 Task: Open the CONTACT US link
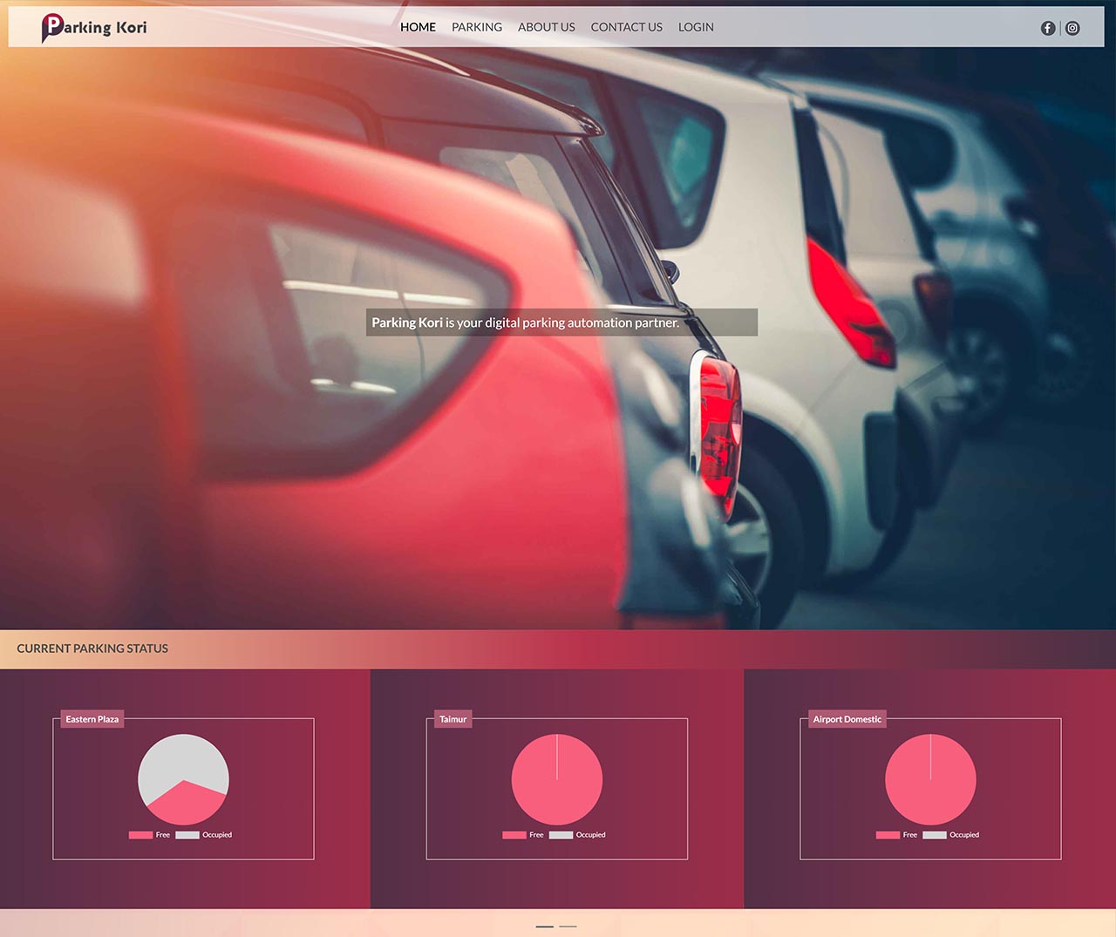pos(626,27)
